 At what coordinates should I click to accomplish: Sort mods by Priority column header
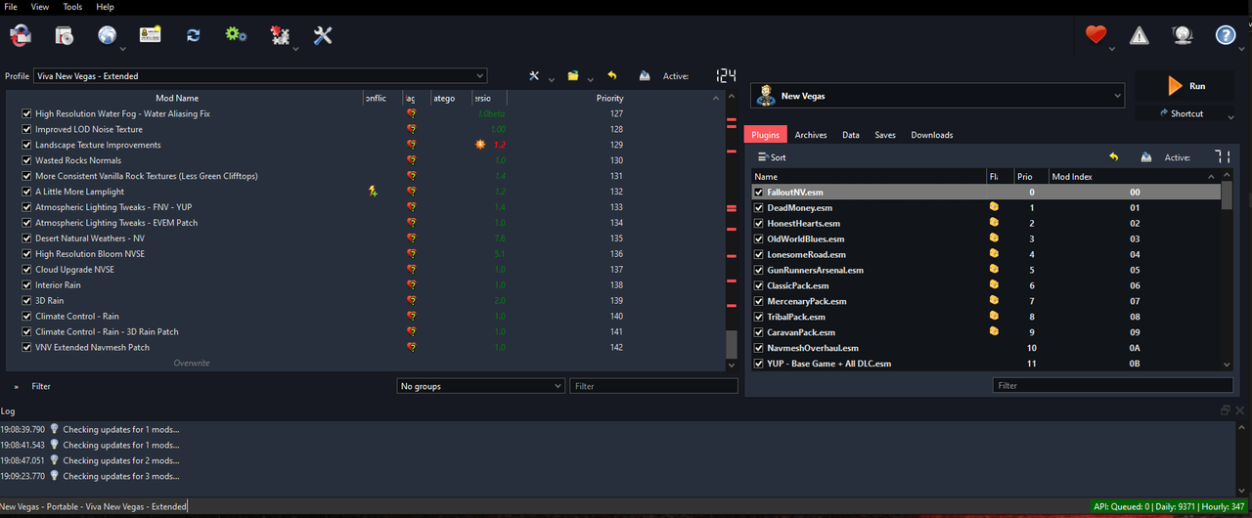click(x=609, y=98)
